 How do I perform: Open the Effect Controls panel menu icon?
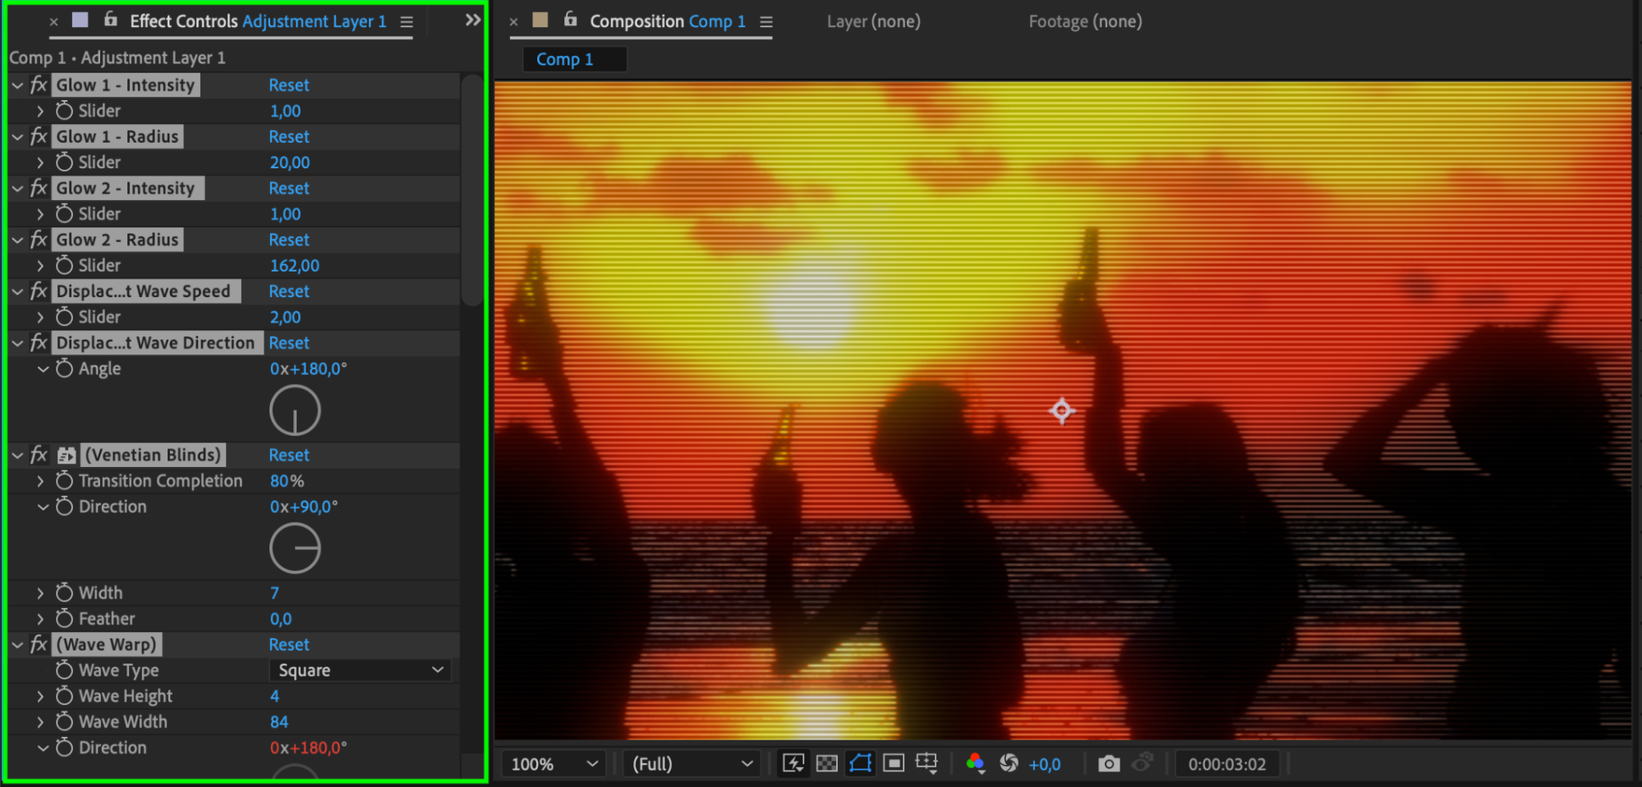pos(407,22)
